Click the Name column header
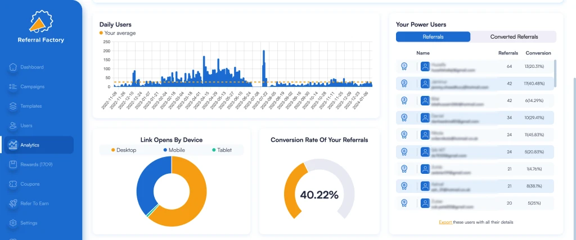 click(423, 53)
